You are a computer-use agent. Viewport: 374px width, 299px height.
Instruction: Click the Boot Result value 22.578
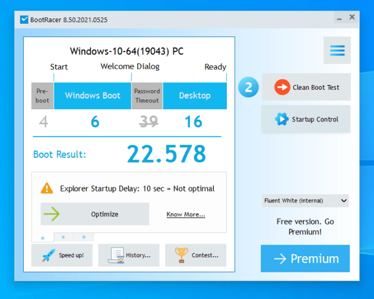166,154
